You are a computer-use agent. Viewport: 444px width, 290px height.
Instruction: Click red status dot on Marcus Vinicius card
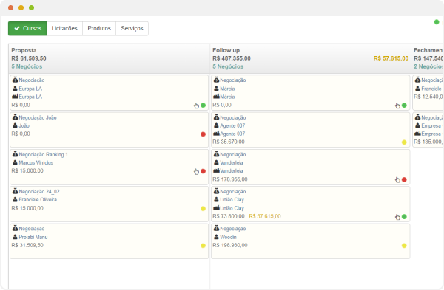tap(203, 171)
